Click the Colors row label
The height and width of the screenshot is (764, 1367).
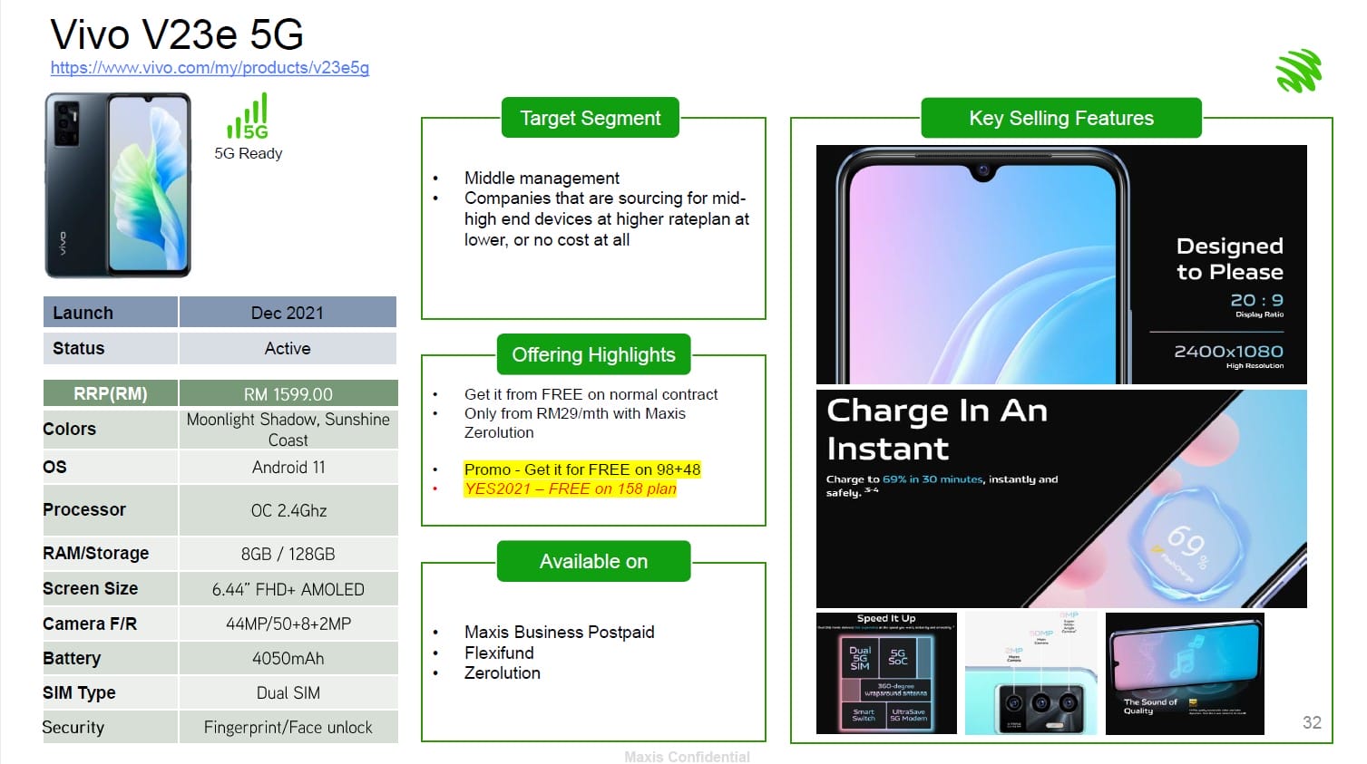pos(69,429)
